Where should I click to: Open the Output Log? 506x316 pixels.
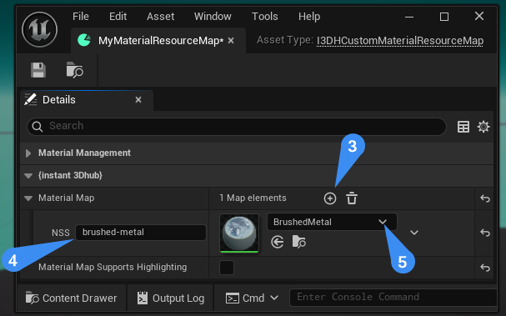click(170, 298)
